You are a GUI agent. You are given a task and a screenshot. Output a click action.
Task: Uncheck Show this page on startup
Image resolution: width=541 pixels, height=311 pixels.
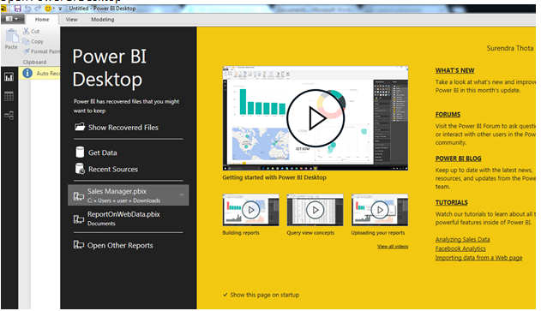[x=225, y=295]
